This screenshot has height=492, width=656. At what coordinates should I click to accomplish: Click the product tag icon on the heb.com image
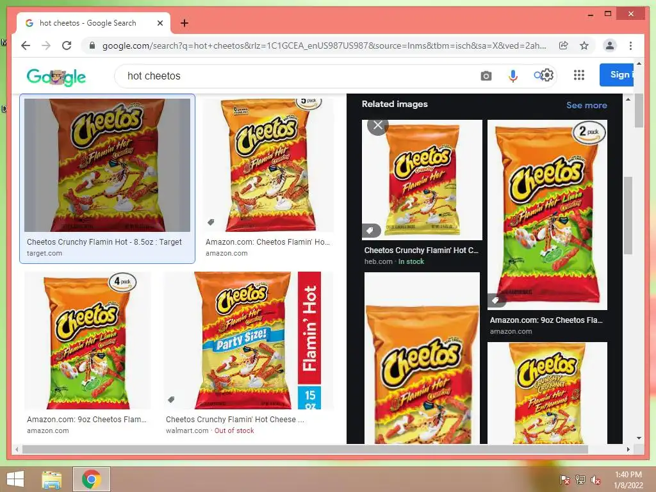[x=370, y=231]
